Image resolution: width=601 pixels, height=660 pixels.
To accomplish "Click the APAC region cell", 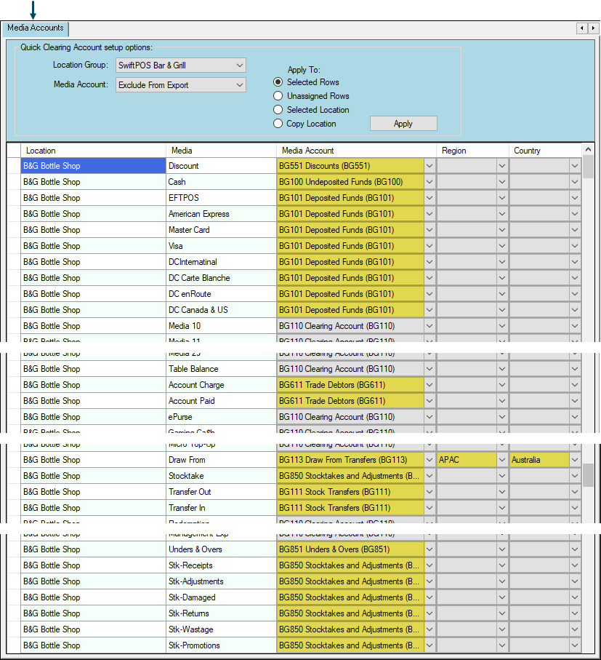I will 467,460.
